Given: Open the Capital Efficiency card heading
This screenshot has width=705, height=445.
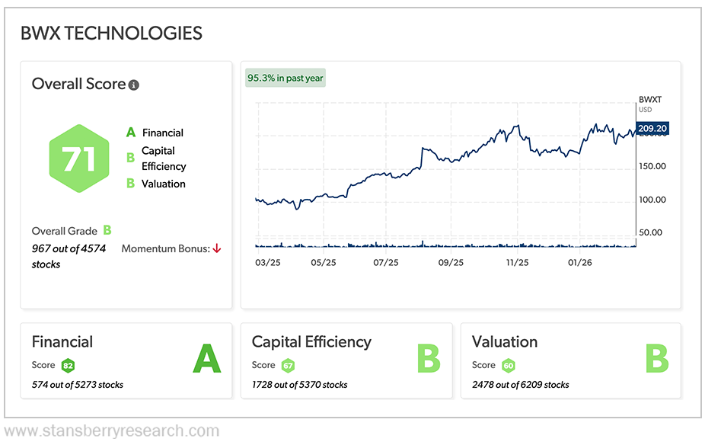Looking at the screenshot, I should (311, 341).
